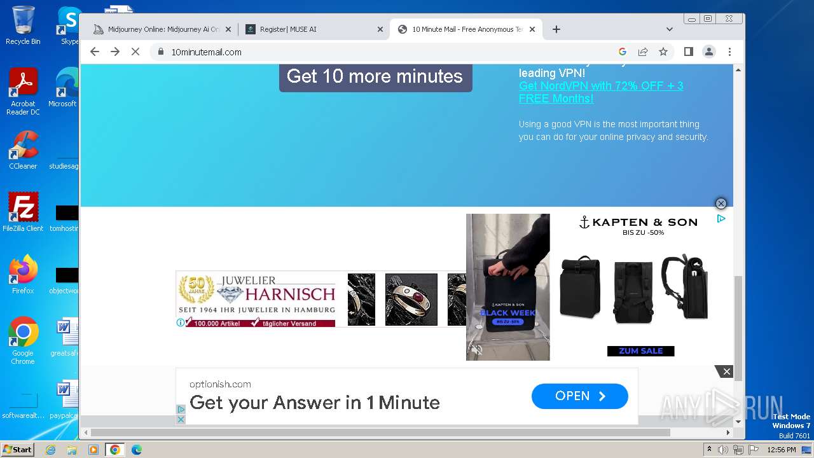Bookmark this page with the star icon
The width and height of the screenshot is (814, 458).
663,52
